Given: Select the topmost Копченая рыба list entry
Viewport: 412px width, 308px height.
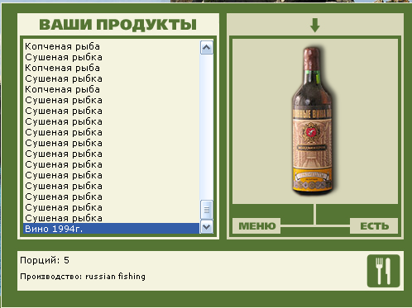Looking at the screenshot, I should (111, 46).
